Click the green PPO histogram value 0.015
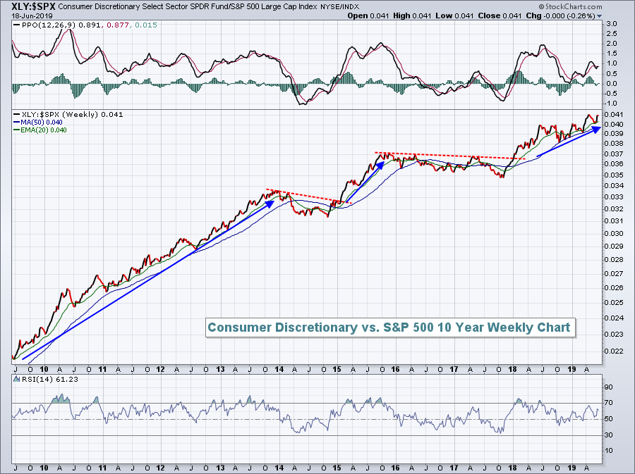 pos(146,25)
